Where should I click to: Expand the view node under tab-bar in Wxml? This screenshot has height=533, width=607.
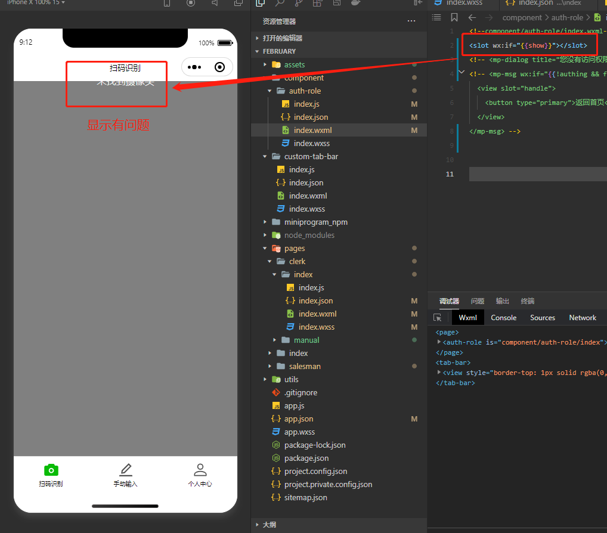click(439, 373)
